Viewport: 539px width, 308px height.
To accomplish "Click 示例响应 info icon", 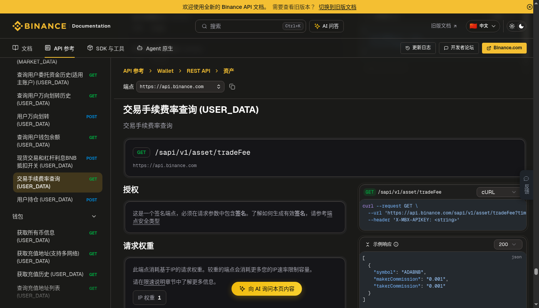I will (x=396, y=244).
